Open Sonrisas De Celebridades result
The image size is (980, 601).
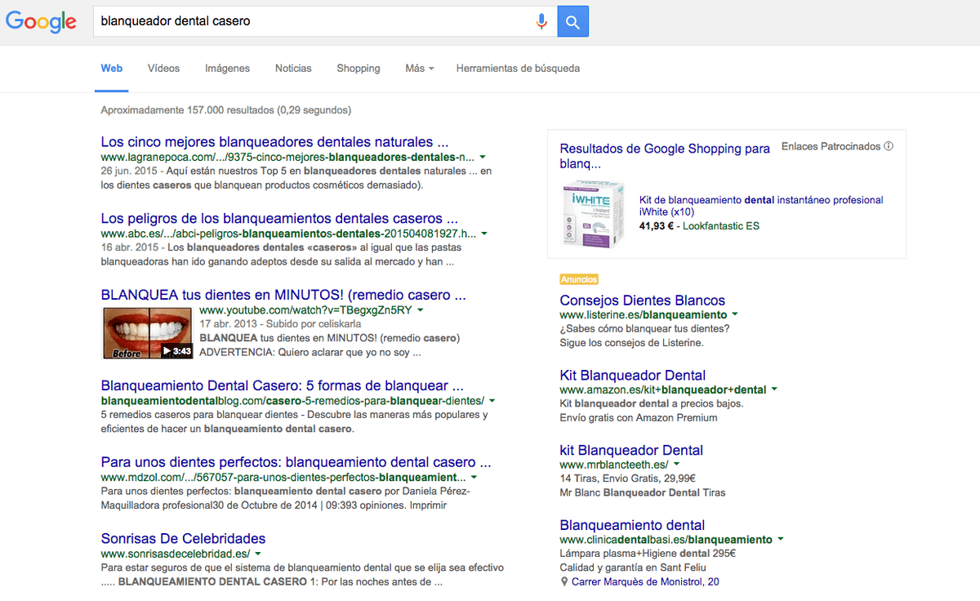point(183,539)
